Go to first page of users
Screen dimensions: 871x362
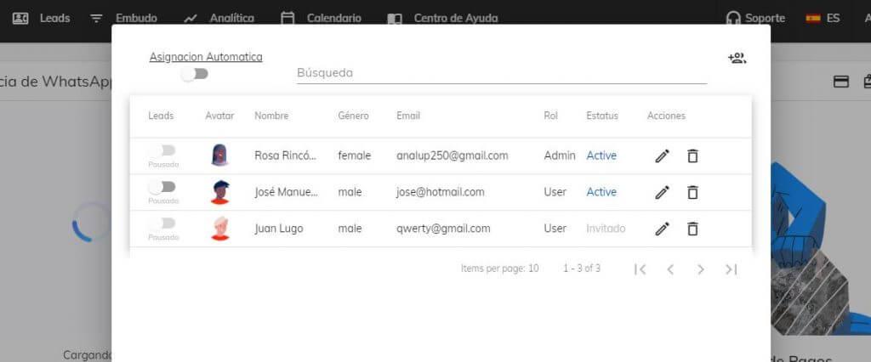tap(640, 269)
